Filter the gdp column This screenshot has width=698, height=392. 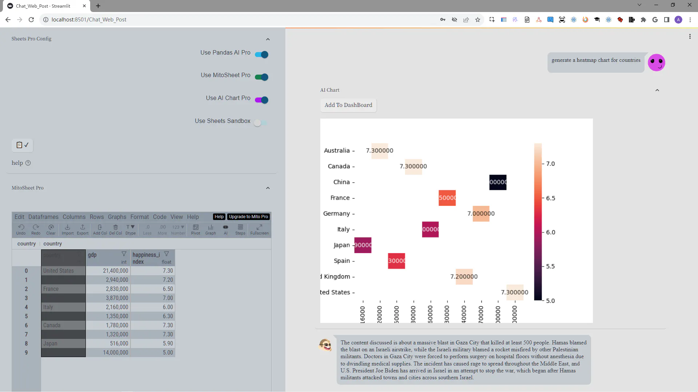124,254
